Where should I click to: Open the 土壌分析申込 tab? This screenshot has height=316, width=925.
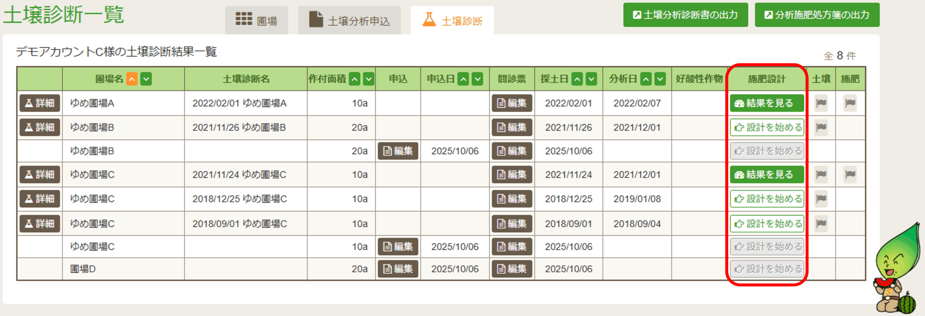tap(349, 21)
